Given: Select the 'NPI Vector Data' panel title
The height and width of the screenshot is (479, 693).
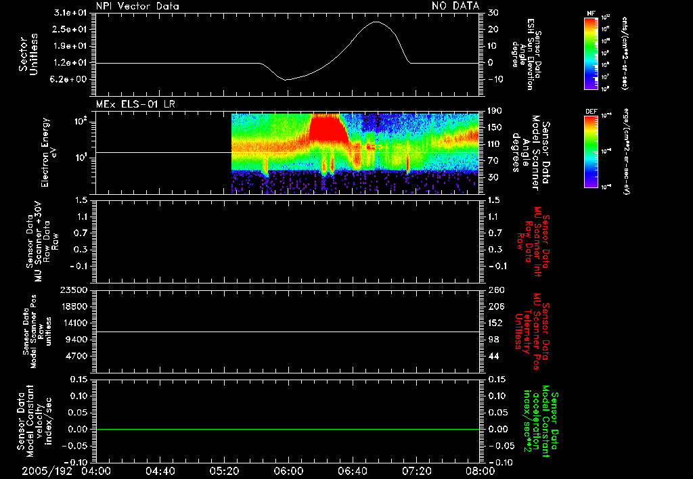Looking at the screenshot, I should (x=137, y=6).
